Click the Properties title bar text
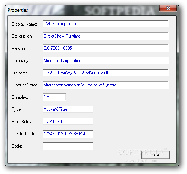Viewport: 187px width, 174px height. pos(18,10)
